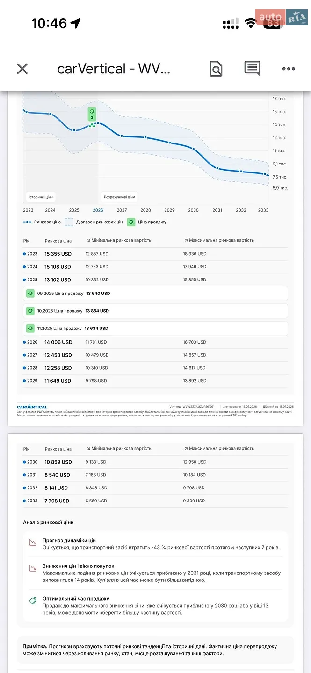Screen dimensions: 311x673
Task: Close the carVertical document viewer
Action: tap(22, 69)
